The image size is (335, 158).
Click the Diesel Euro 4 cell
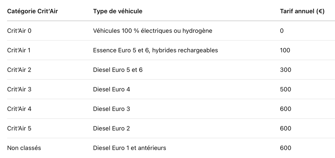(112, 89)
